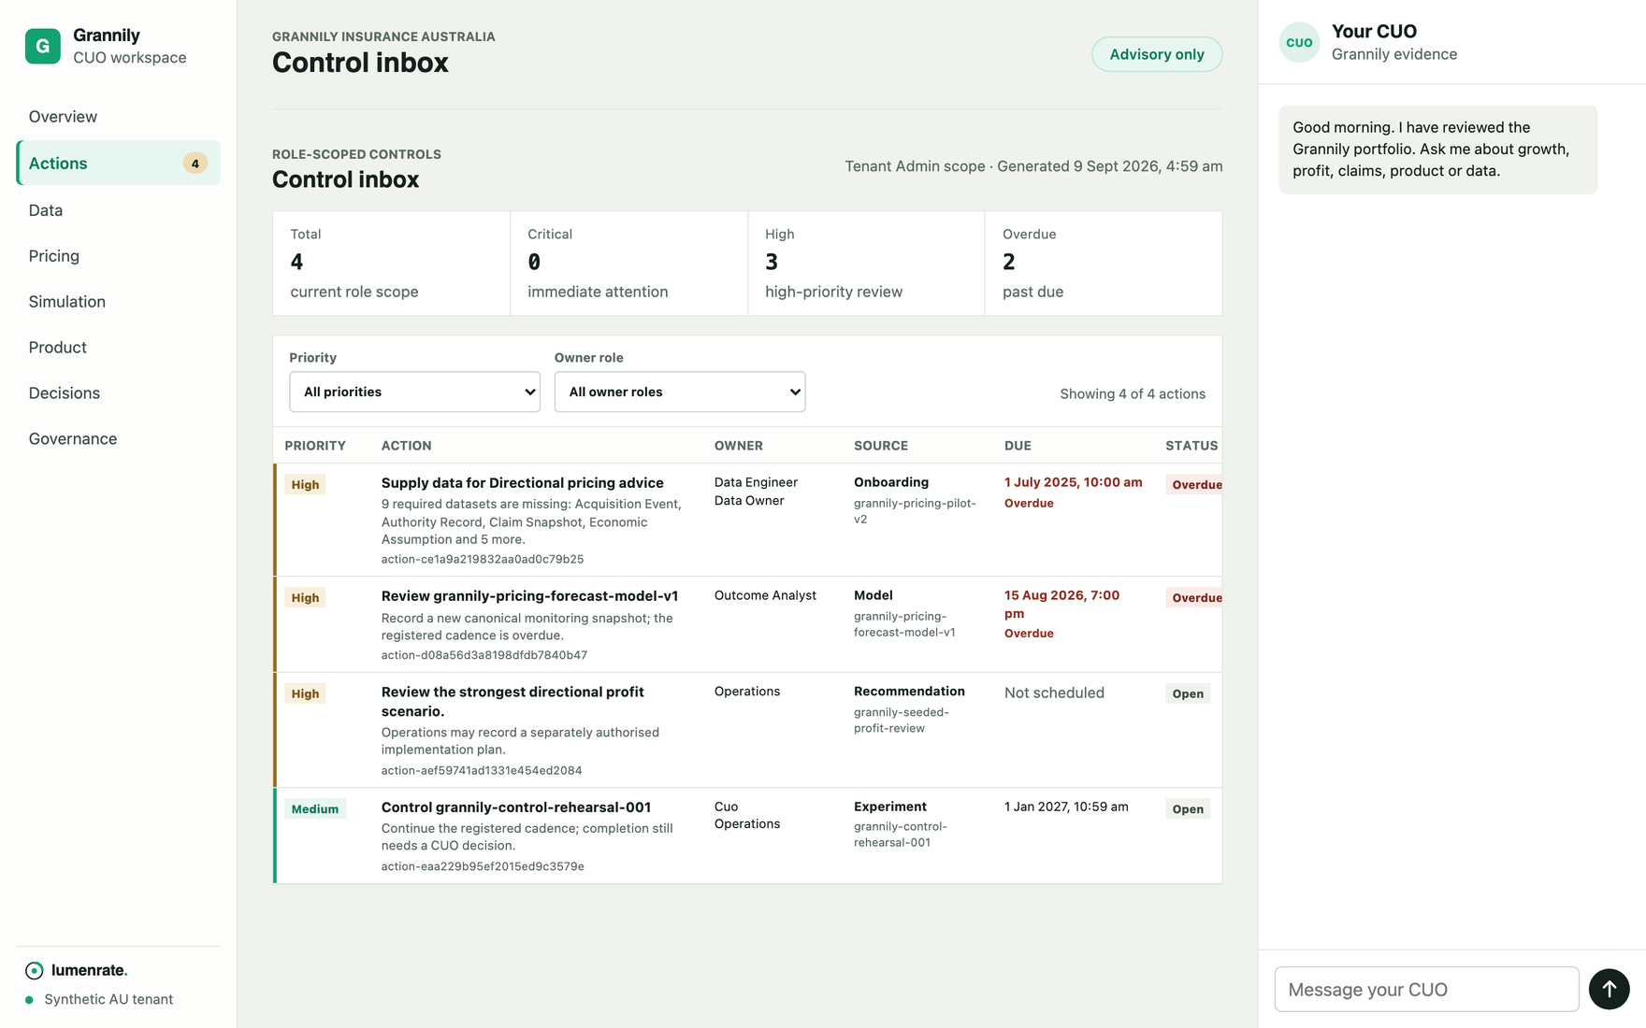The width and height of the screenshot is (1646, 1028).
Task: Click the CUO greeting message bubble
Action: (1437, 150)
